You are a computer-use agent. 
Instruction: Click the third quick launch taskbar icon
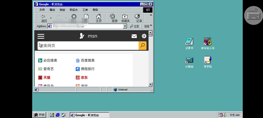(63, 115)
